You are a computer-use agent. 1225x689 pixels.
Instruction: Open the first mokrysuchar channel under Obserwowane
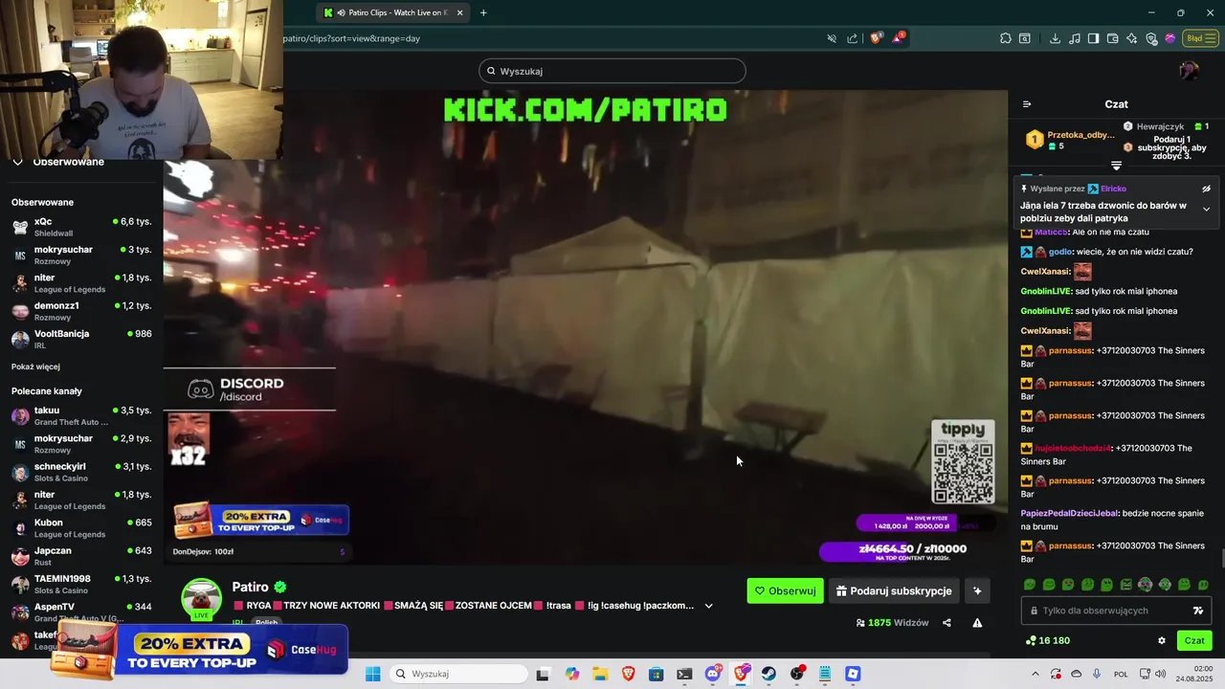[81, 255]
